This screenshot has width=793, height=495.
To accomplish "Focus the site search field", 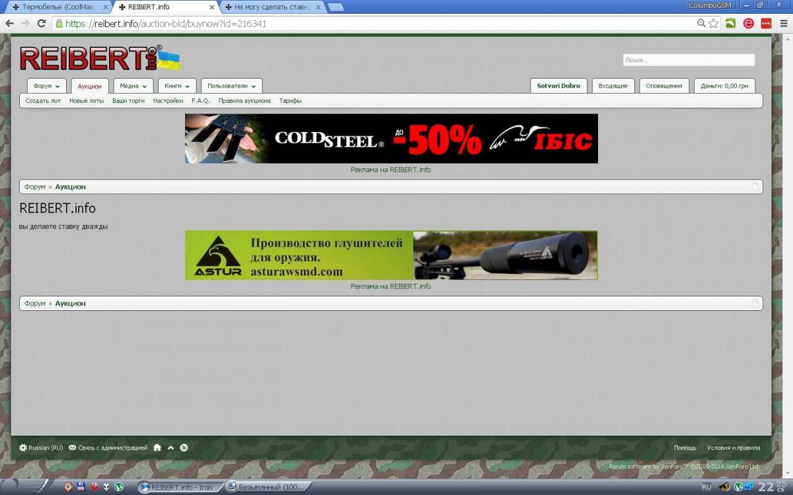I will tap(689, 60).
